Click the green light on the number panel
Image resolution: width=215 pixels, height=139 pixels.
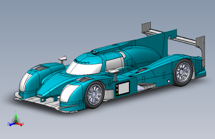(117, 94)
